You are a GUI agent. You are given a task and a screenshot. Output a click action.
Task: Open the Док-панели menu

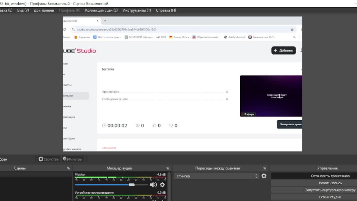pyautogui.click(x=44, y=10)
